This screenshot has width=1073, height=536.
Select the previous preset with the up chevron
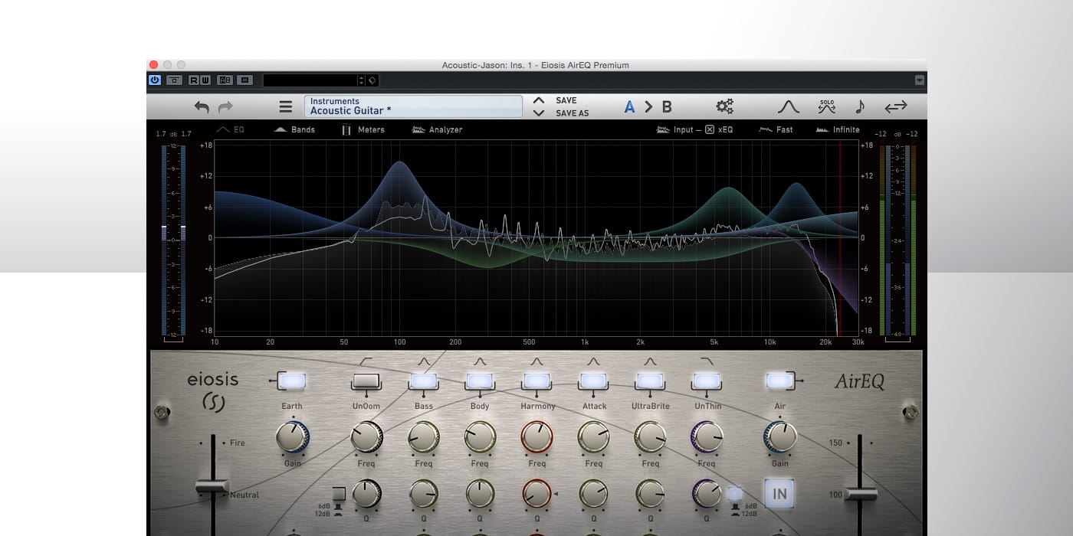pos(539,100)
